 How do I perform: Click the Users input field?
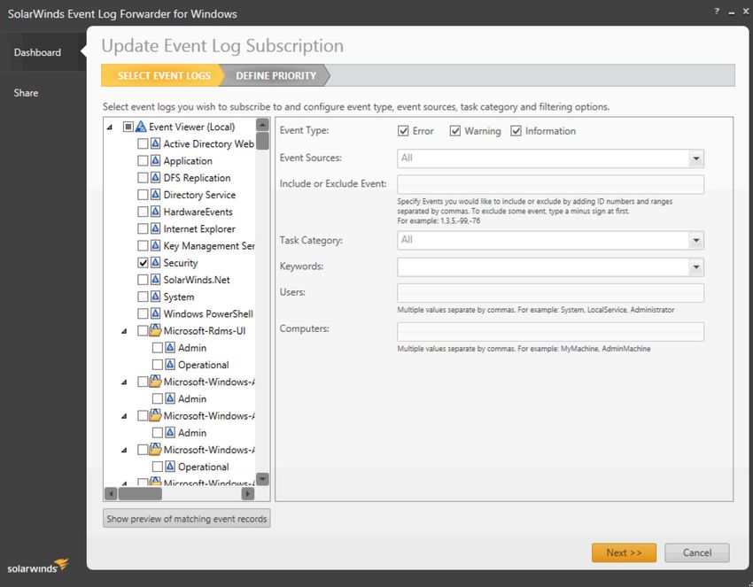coord(550,293)
